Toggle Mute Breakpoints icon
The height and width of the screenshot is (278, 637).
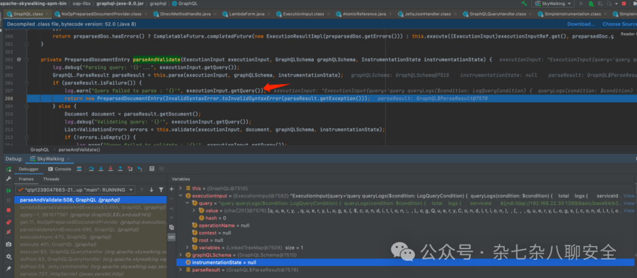[8, 233]
